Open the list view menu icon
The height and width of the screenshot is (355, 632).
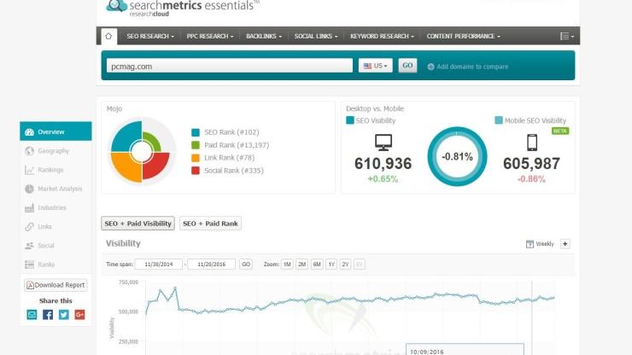click(566, 36)
